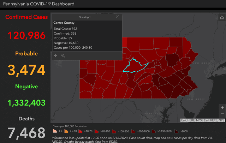Image resolution: width=226 pixels, height=143 pixels.
Task: Close the Centre County popup
Action: tap(117, 17)
